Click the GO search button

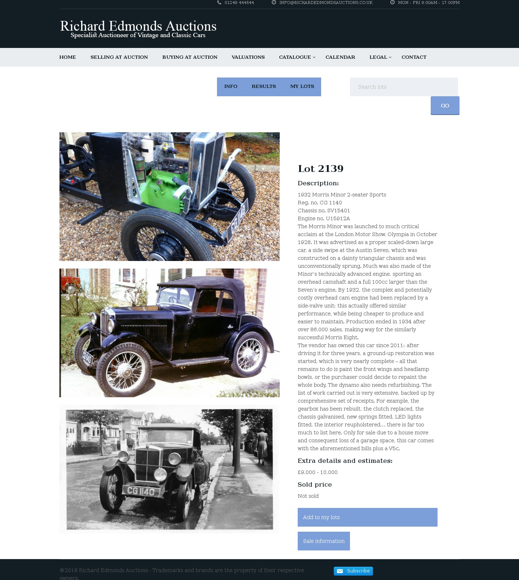click(x=445, y=106)
